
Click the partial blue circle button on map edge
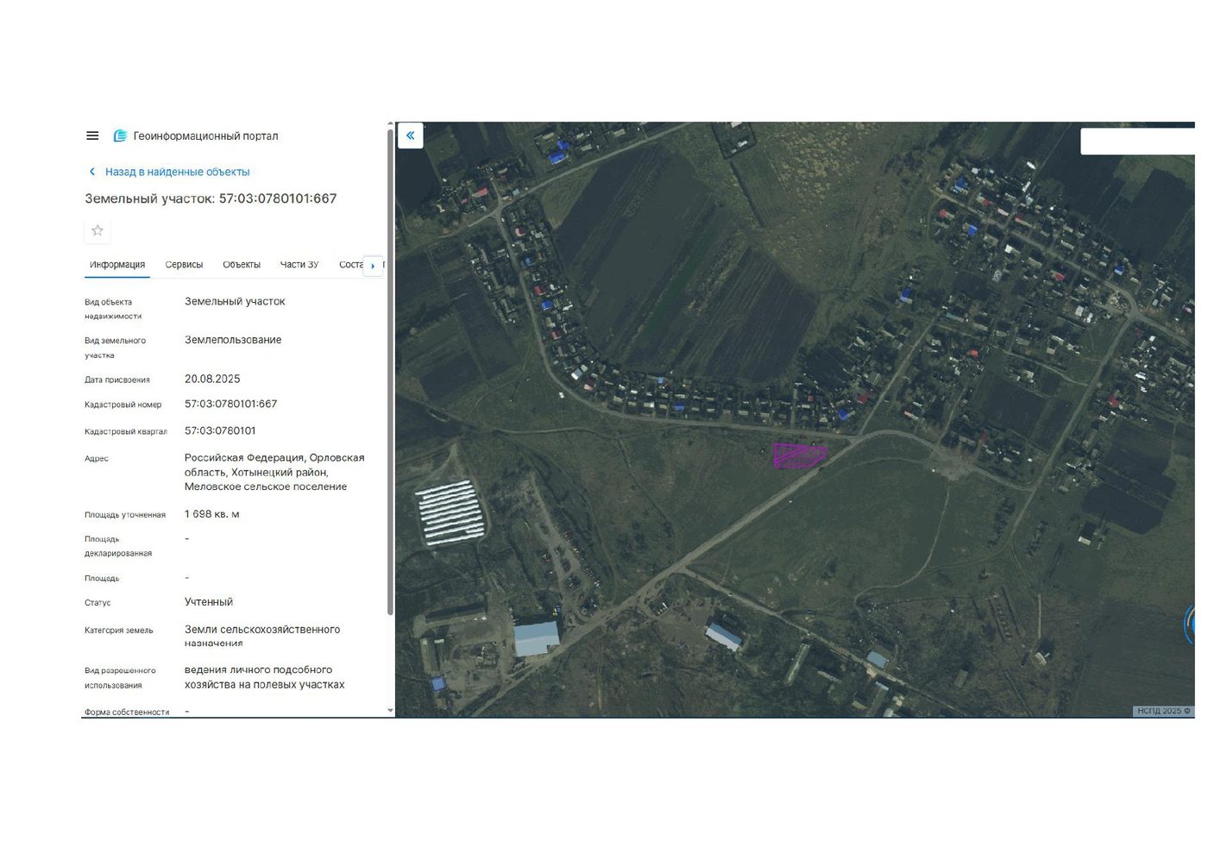pos(1190,625)
